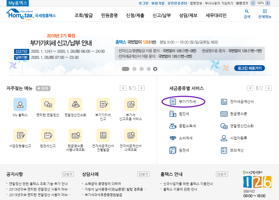Viewport: 279px width, 200px height.
Task: Select 소비제세 tax service
Action: click(x=181, y=138)
